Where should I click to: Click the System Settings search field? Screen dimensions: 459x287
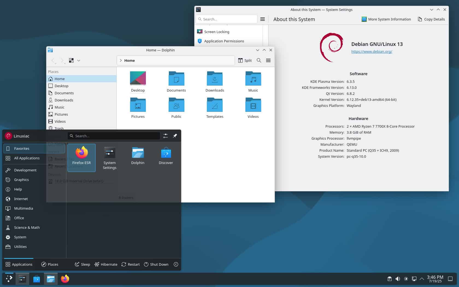click(226, 19)
